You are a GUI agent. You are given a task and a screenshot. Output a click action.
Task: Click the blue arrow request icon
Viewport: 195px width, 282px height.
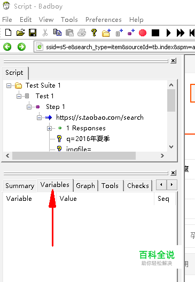49,118
